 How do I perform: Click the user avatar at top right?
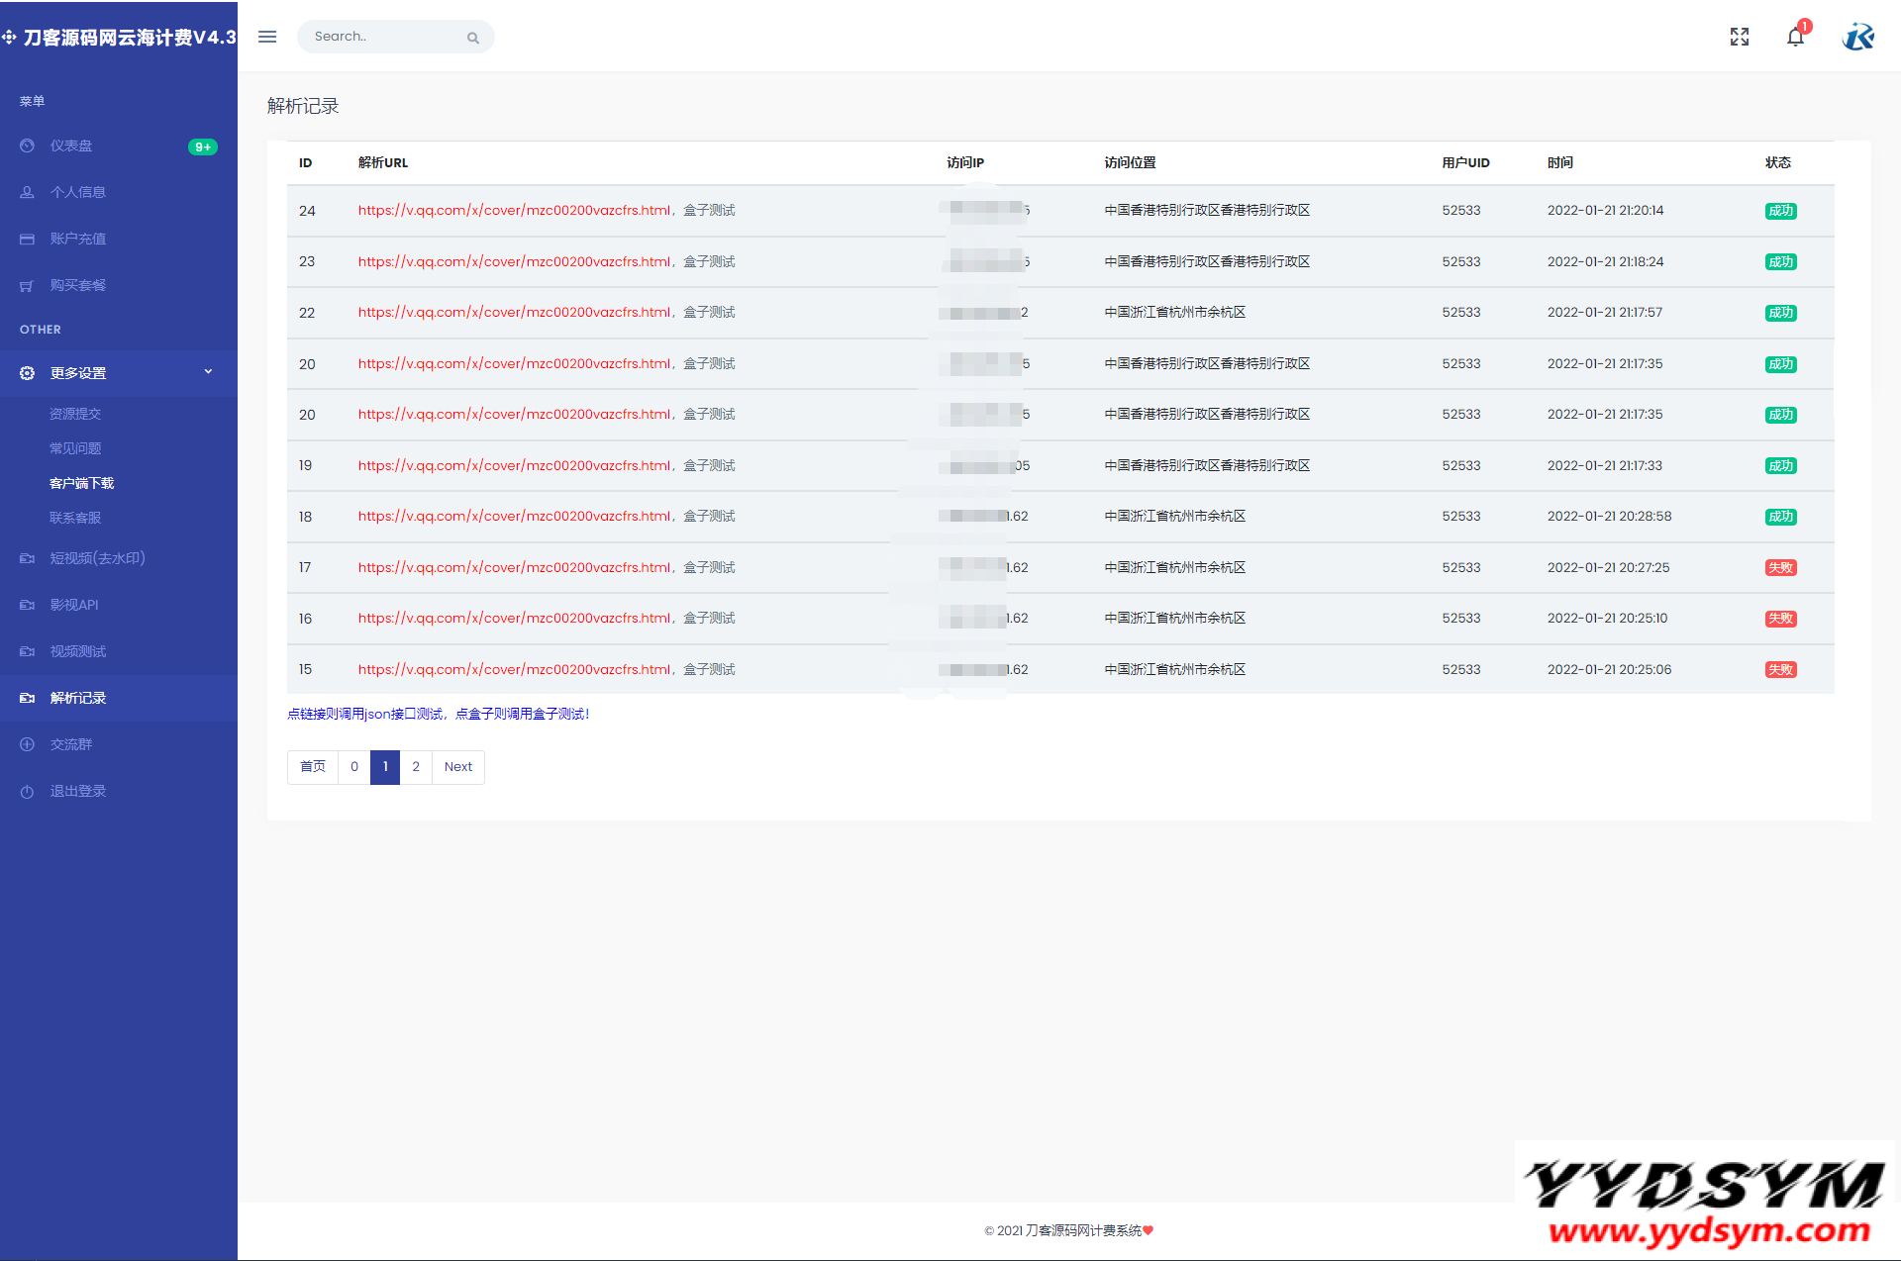pos(1857,37)
